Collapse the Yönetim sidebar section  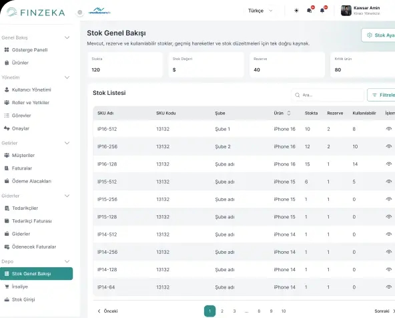tap(67, 77)
